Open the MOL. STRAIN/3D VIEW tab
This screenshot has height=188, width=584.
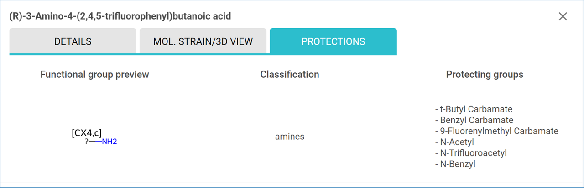(203, 41)
